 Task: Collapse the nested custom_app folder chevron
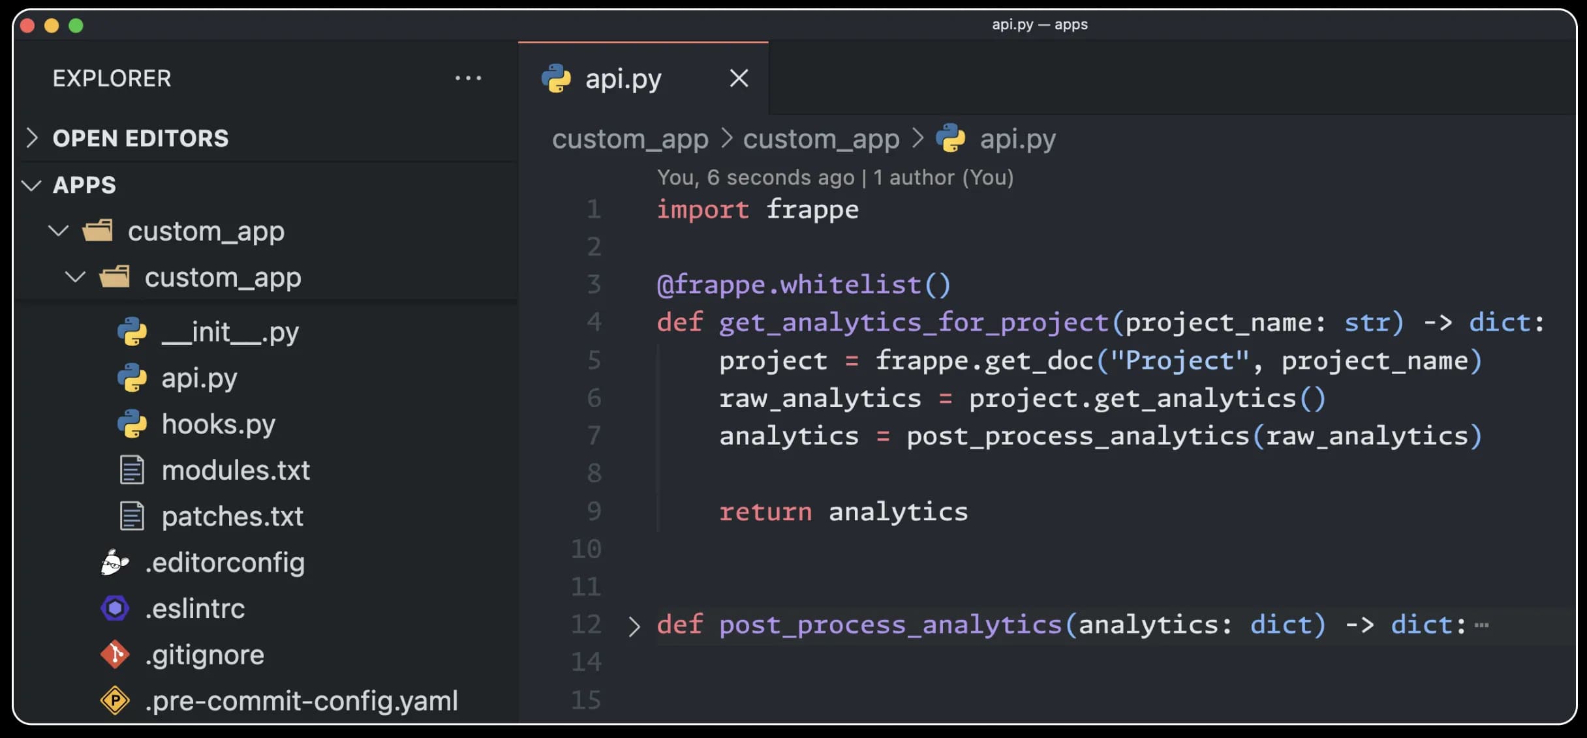pos(76,277)
